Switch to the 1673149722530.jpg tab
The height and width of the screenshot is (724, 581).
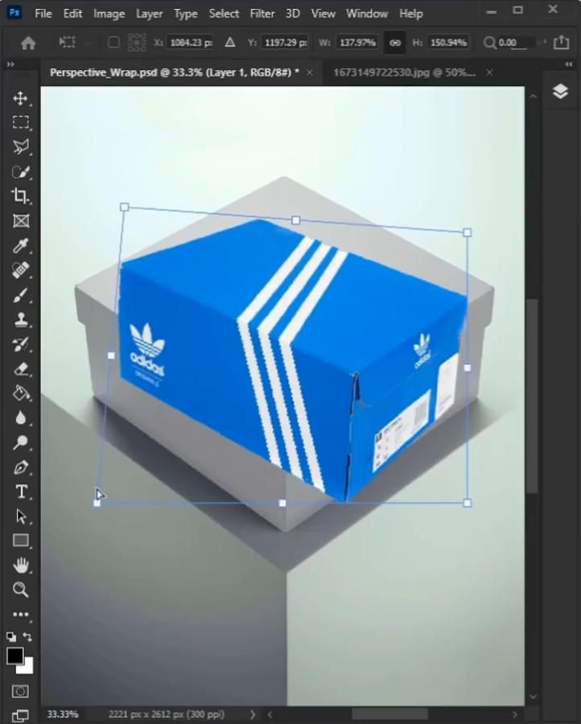pyautogui.click(x=404, y=72)
